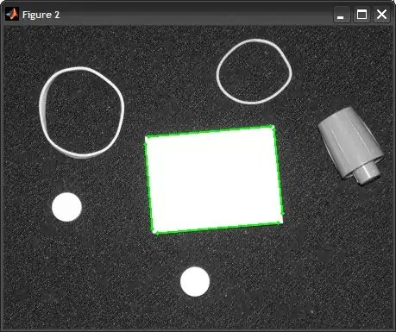The height and width of the screenshot is (332, 396).
Task: Click the green left edge of rectangle
Action: point(150,185)
